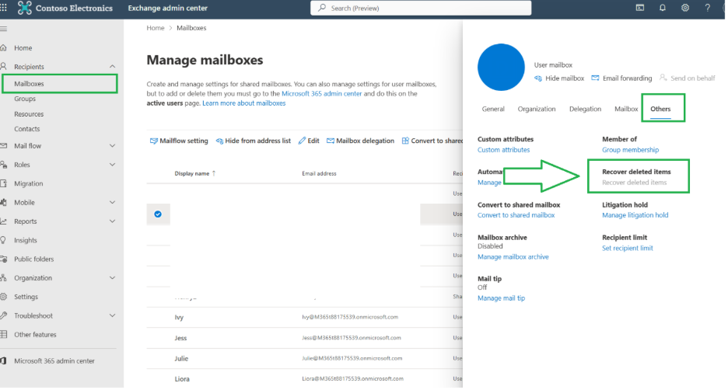Switch to the General tab
728x390 pixels.
click(493, 109)
